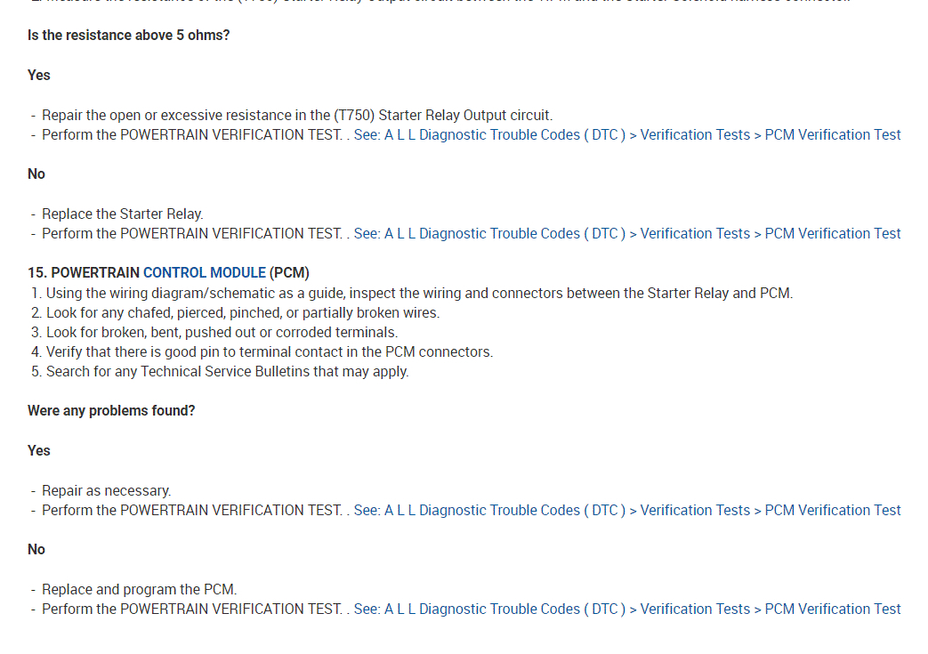Click the "Repair the open or excessive resistance" line
928x654 pixels.
(x=297, y=116)
